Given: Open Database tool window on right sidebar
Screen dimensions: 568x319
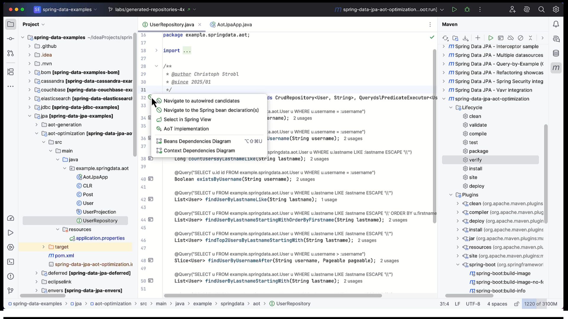Looking at the screenshot, I should (x=556, y=53).
